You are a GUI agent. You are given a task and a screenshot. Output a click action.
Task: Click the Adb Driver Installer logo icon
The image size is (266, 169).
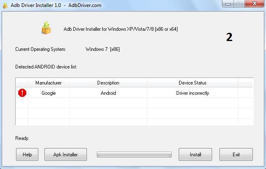(46, 28)
